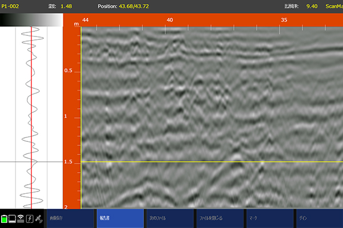Click the 40 mark on the distance ruler
343x228 pixels.
pyautogui.click(x=169, y=19)
